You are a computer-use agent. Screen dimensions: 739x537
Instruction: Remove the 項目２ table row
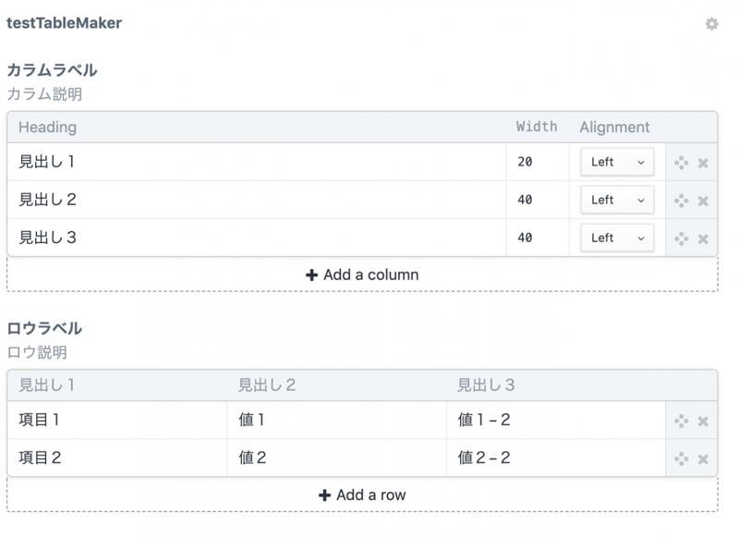(x=703, y=458)
